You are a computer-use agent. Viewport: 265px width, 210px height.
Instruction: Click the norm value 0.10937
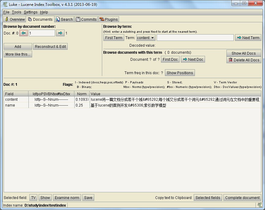coord(82,100)
